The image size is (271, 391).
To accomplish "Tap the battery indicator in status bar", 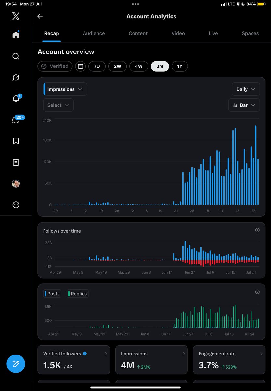I will (261, 4).
